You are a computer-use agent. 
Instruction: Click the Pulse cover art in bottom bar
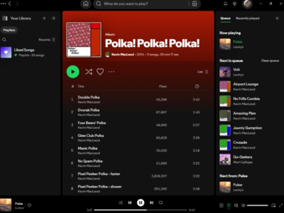[6, 205]
